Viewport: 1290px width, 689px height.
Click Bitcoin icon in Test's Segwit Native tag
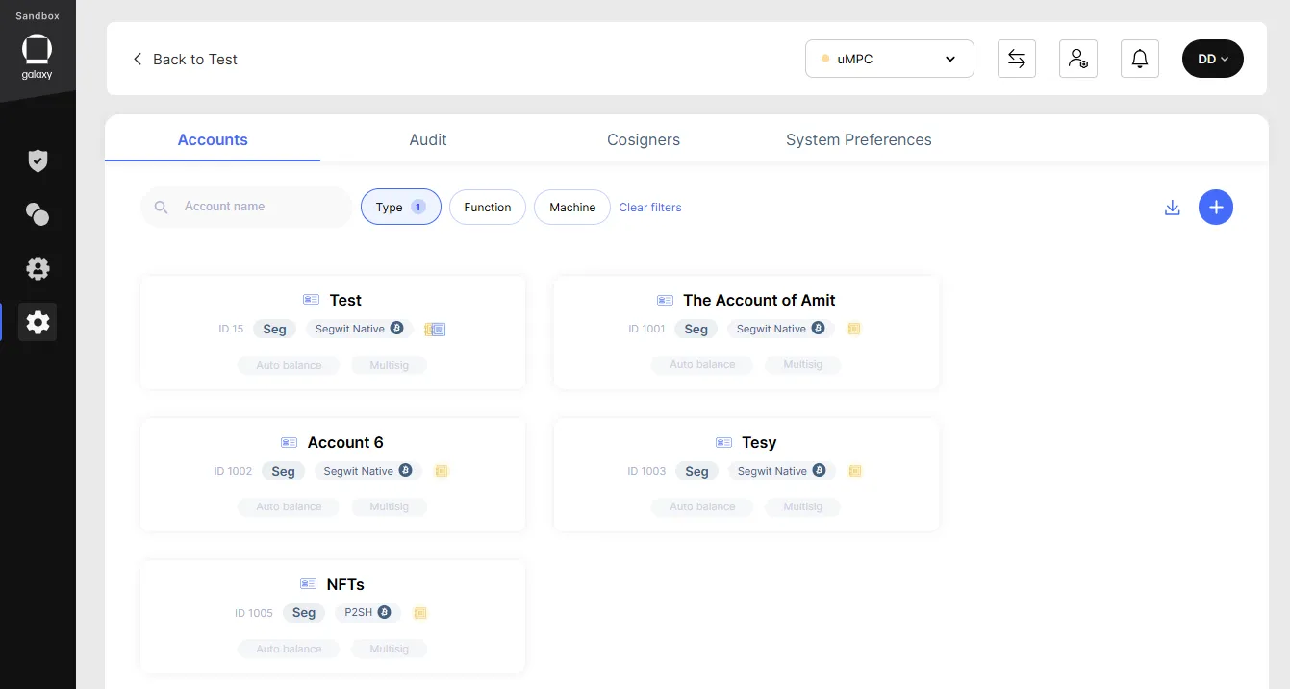pyautogui.click(x=396, y=328)
